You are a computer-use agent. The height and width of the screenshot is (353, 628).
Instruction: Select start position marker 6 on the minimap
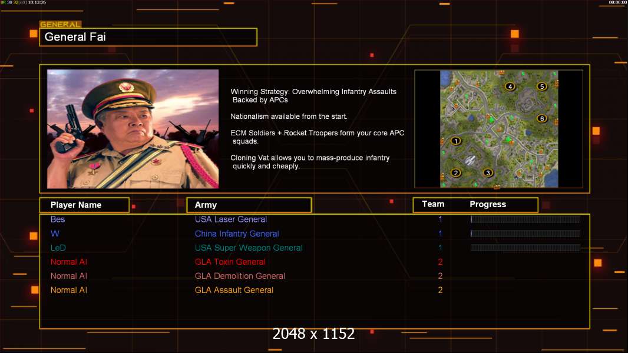(542, 118)
